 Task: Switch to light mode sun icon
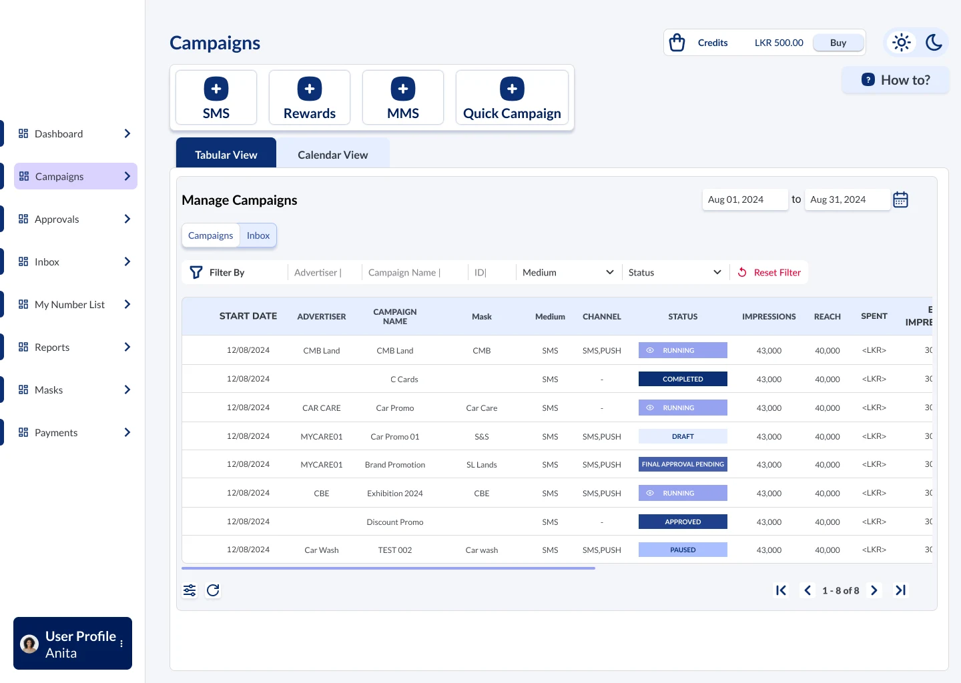902,43
